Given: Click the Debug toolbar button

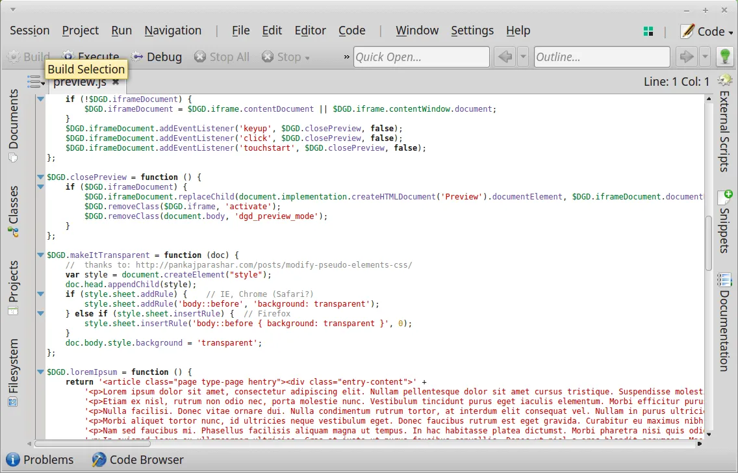Looking at the screenshot, I should coord(157,57).
